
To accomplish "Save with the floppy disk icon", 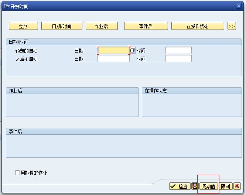I will (195, 186).
